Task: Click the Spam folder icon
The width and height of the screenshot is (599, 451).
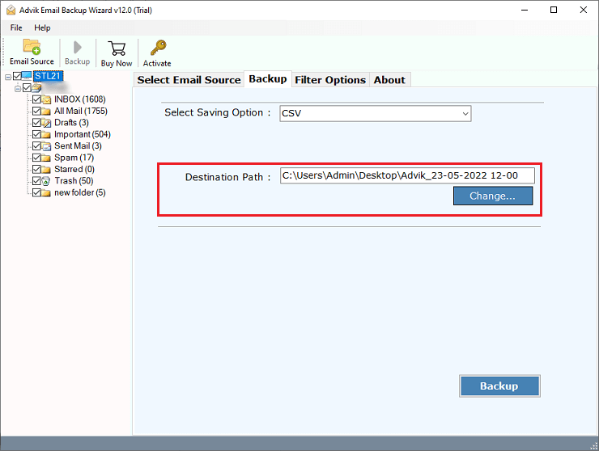Action: tap(46, 158)
